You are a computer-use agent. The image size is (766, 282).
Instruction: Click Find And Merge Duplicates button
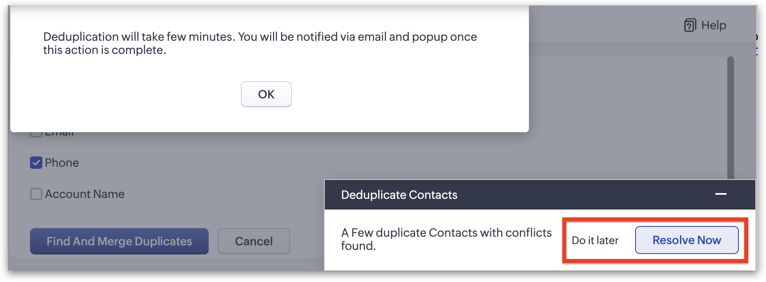click(119, 241)
